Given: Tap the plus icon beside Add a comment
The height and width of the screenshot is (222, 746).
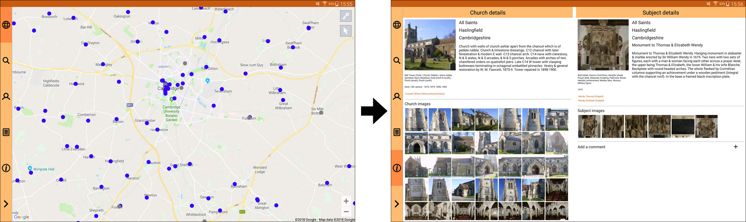Looking at the screenshot, I should (x=736, y=147).
